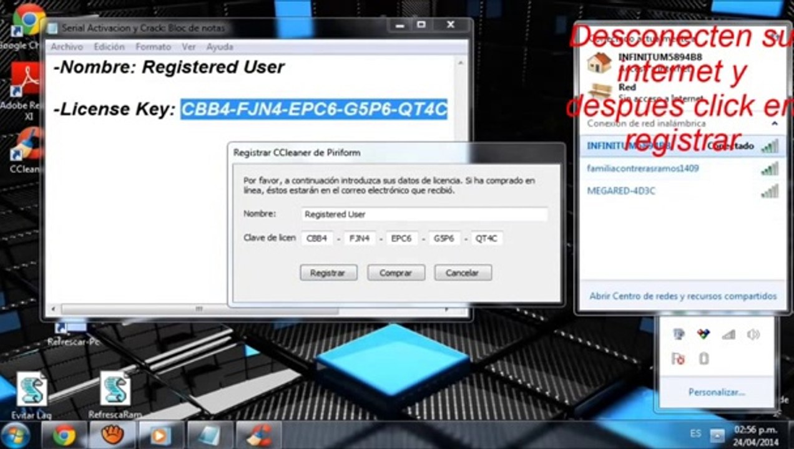
Task: Click the Notepad title bar icon
Action: click(52, 28)
